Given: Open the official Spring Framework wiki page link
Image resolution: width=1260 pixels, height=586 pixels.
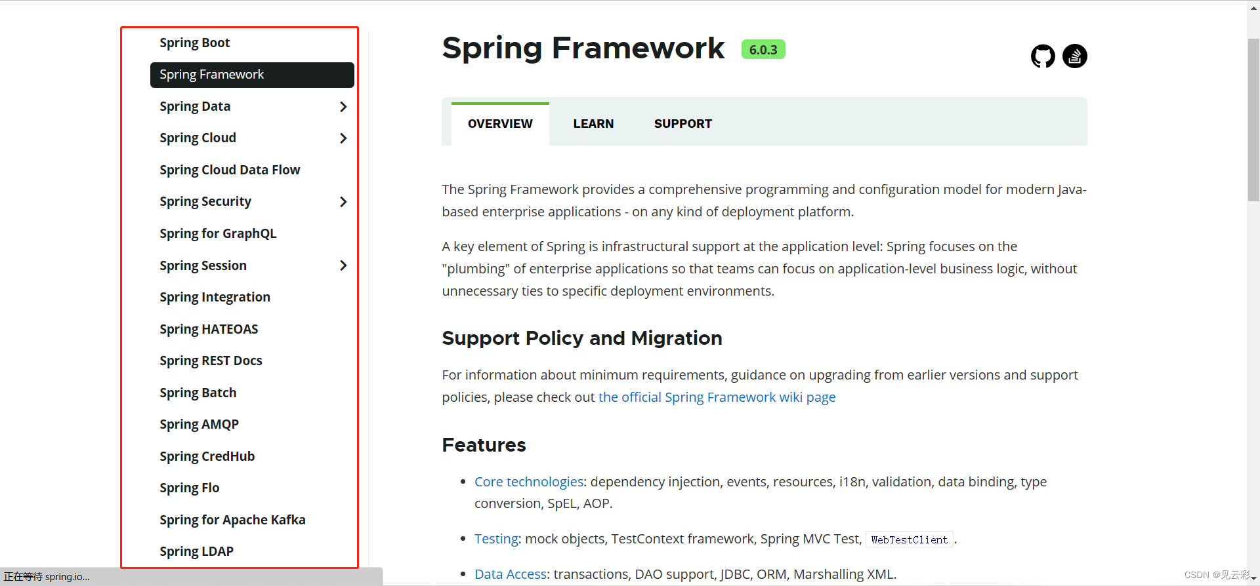Looking at the screenshot, I should pyautogui.click(x=717, y=397).
